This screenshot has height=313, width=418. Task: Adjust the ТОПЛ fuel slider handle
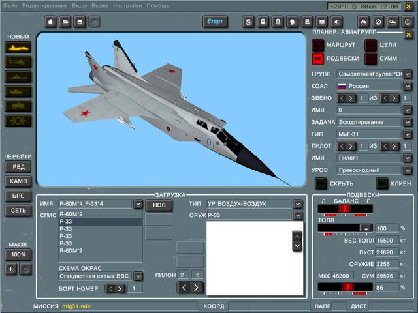point(366,228)
